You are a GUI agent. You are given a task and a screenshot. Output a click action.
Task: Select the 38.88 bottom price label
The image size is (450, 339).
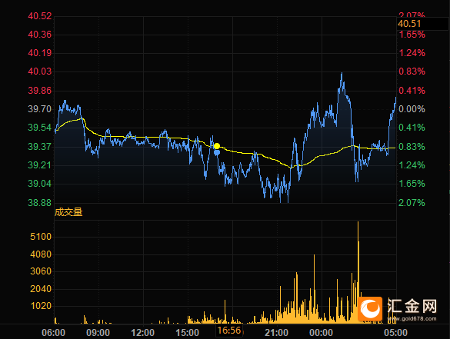pyautogui.click(x=39, y=203)
